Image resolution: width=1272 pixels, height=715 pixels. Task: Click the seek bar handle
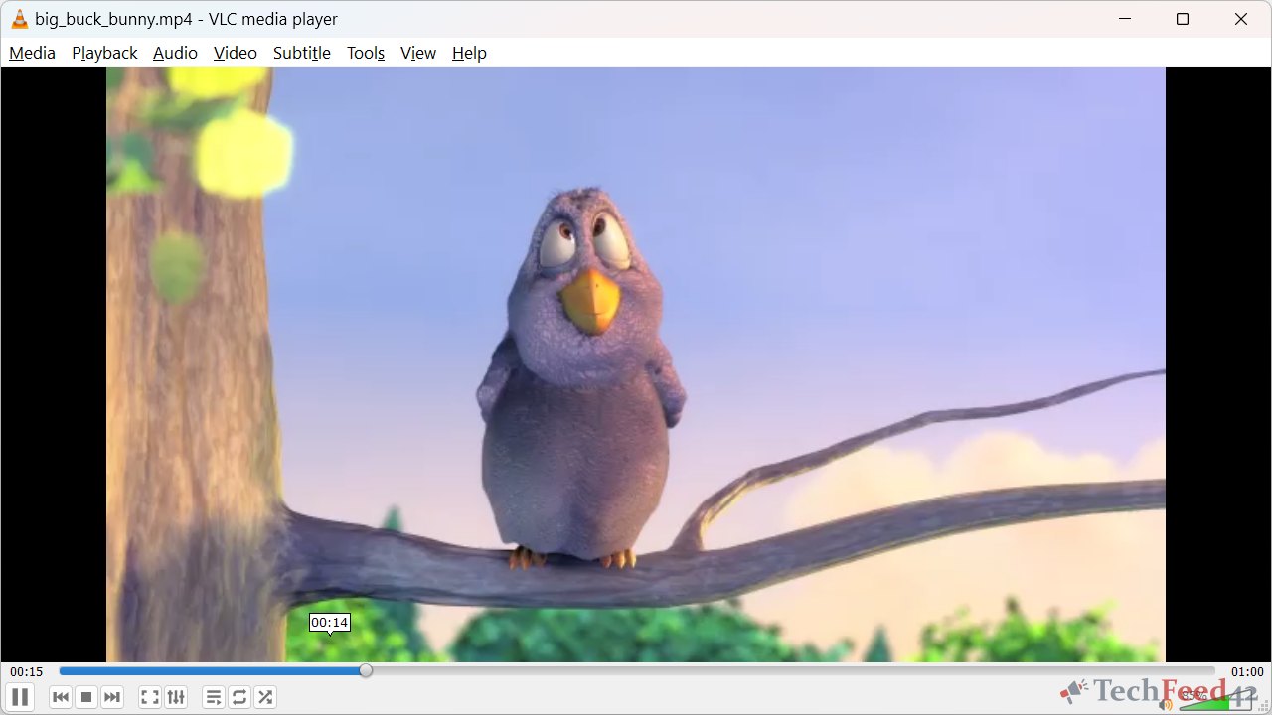click(x=366, y=671)
